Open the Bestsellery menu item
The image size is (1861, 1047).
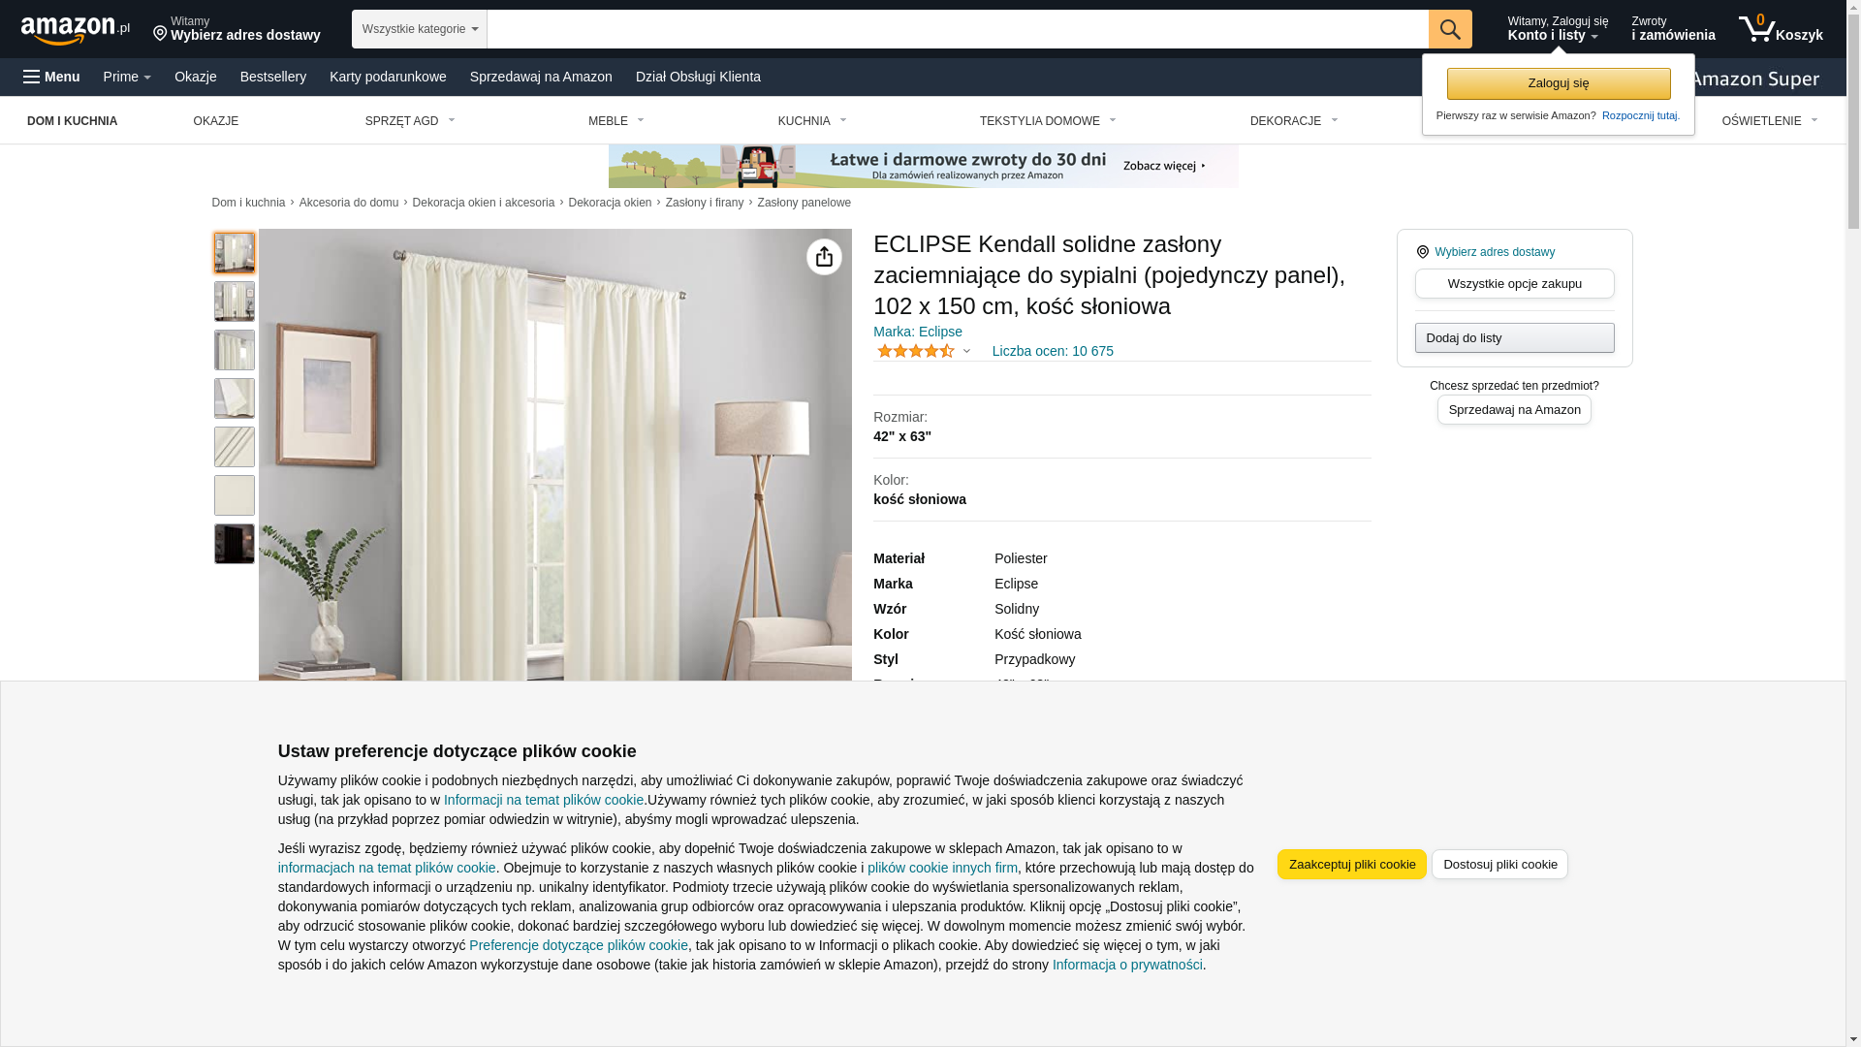point(273,77)
